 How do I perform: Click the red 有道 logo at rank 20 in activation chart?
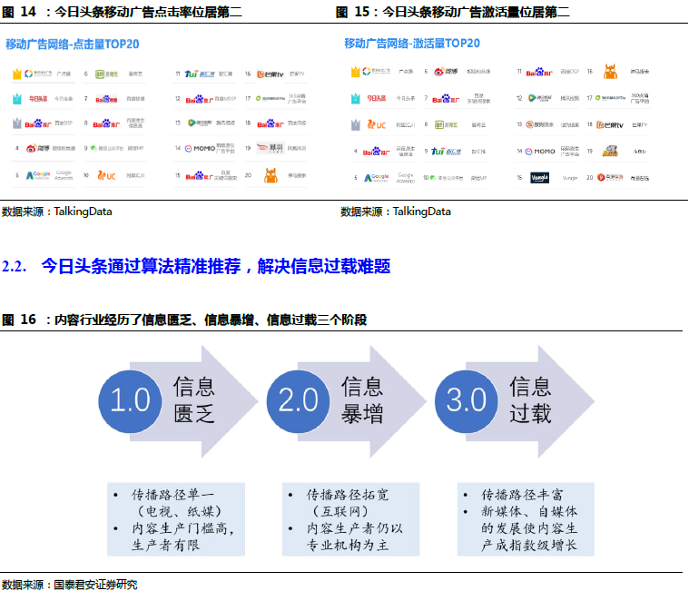click(610, 178)
